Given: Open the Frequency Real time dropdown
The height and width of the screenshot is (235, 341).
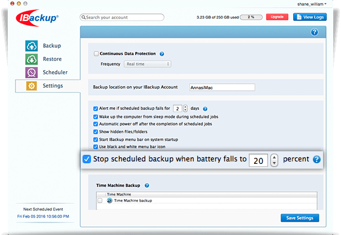Looking at the screenshot, I should click(147, 64).
